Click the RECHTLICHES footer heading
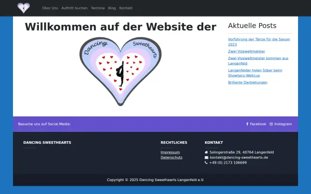This screenshot has width=311, height=194. 174,143
